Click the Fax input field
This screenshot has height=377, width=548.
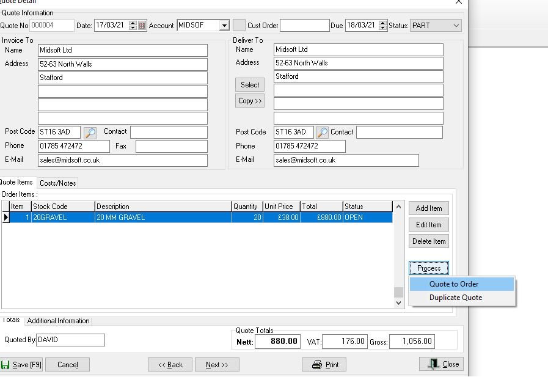point(172,147)
